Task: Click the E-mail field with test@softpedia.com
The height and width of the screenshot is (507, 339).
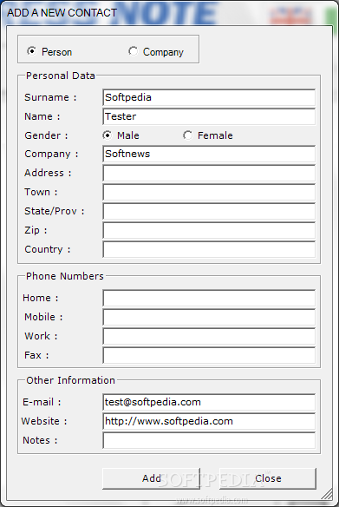Action: (209, 402)
